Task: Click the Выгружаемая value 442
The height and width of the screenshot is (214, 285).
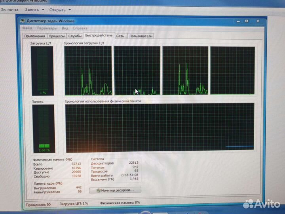Action: pyautogui.click(x=79, y=187)
